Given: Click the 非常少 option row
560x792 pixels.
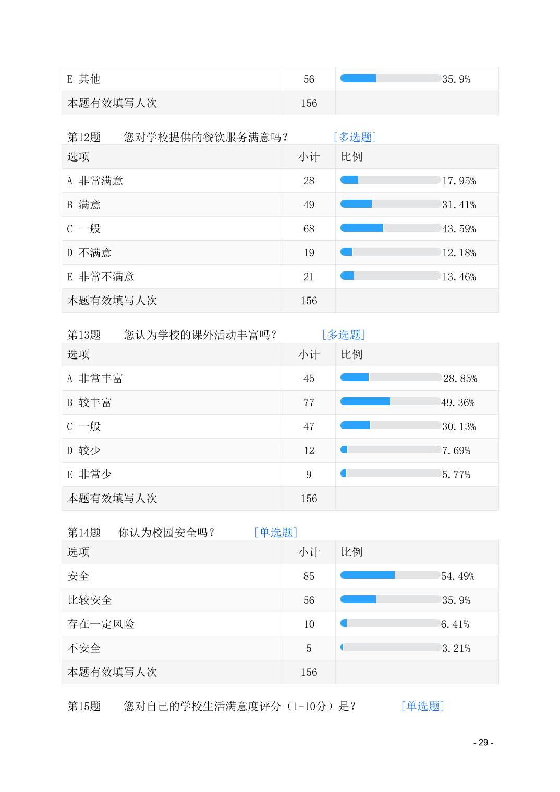Looking at the screenshot, I should pos(280,475).
